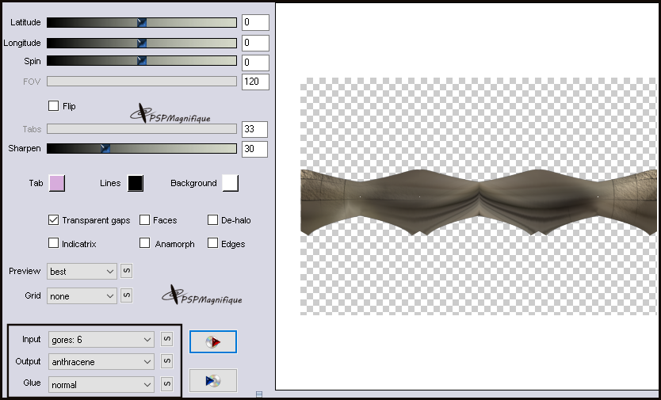The width and height of the screenshot is (661, 400).
Task: Click the FOV slider track
Action: (142, 82)
